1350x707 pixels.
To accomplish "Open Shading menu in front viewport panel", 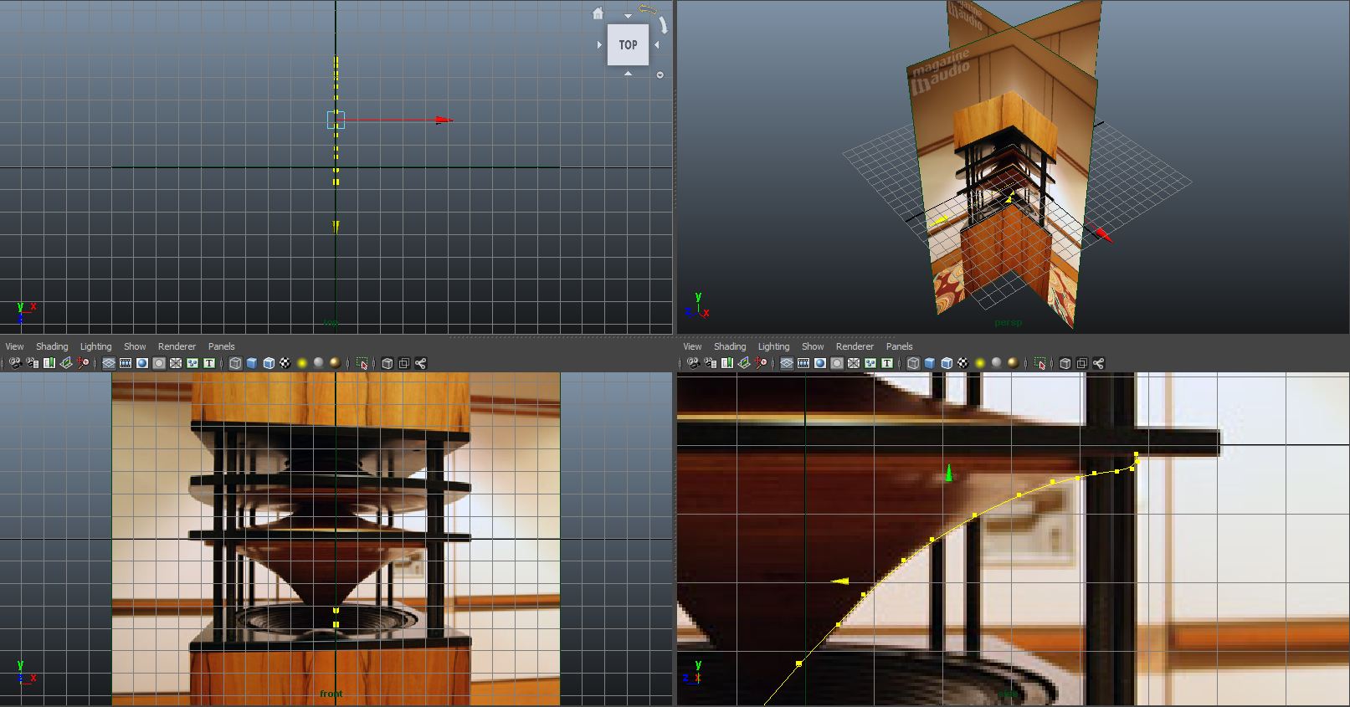I will point(52,346).
